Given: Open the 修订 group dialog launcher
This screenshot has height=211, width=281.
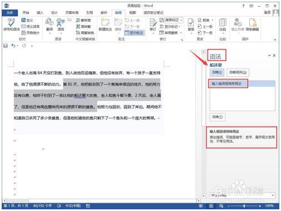Looking at the screenshot, I should tap(182, 40).
